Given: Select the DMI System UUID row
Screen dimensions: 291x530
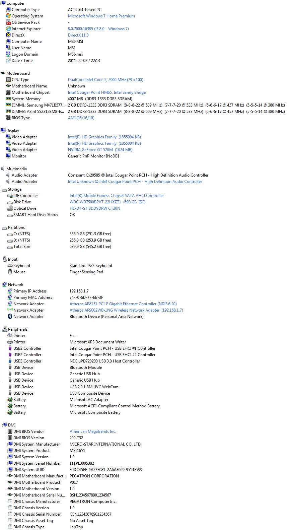Looking at the screenshot, I should pyautogui.click(x=75, y=470).
